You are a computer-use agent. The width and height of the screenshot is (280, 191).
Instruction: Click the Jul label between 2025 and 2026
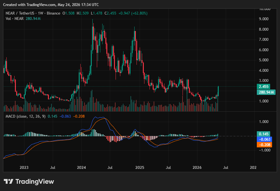(168, 168)
